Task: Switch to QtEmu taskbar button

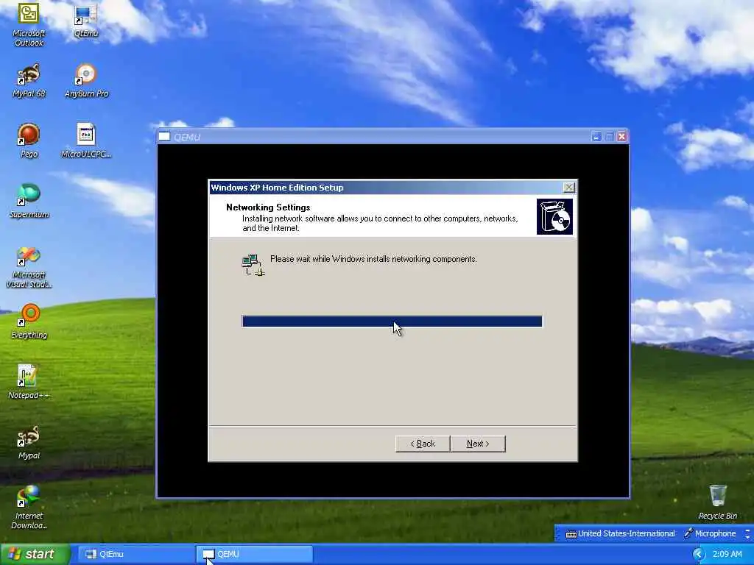Action: [135, 555]
